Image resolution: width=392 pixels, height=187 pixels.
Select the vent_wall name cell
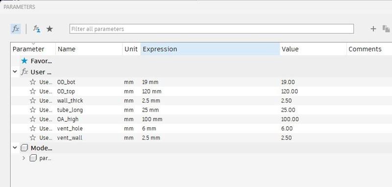(x=70, y=138)
